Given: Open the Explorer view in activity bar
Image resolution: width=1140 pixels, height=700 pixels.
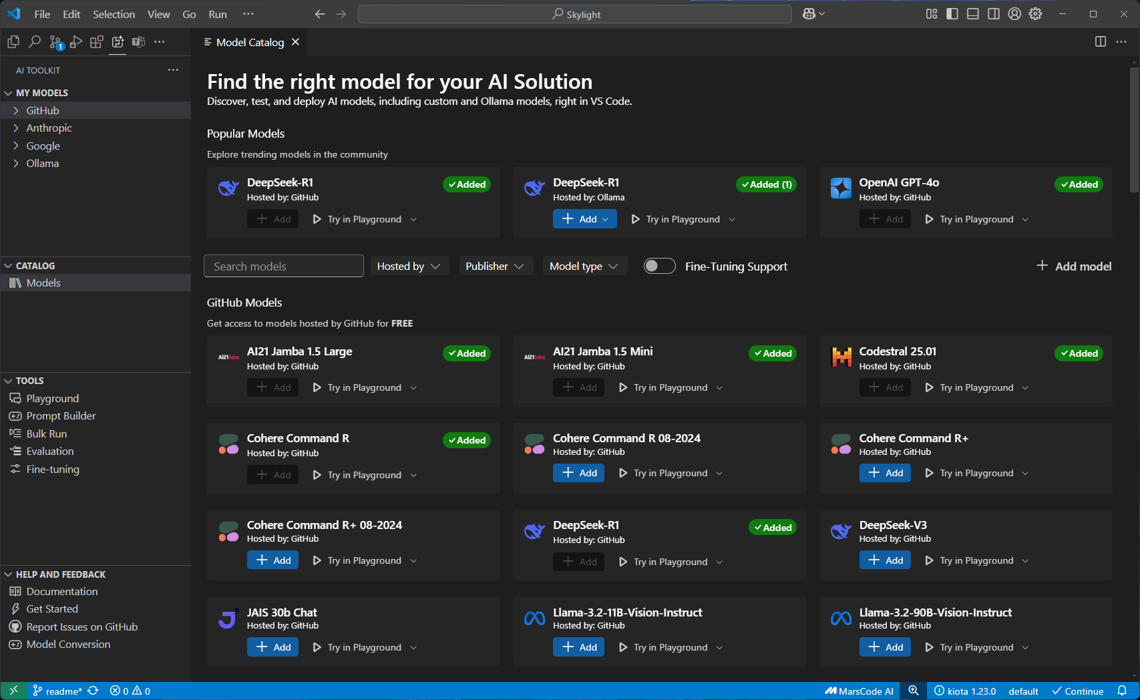Looking at the screenshot, I should pos(13,42).
